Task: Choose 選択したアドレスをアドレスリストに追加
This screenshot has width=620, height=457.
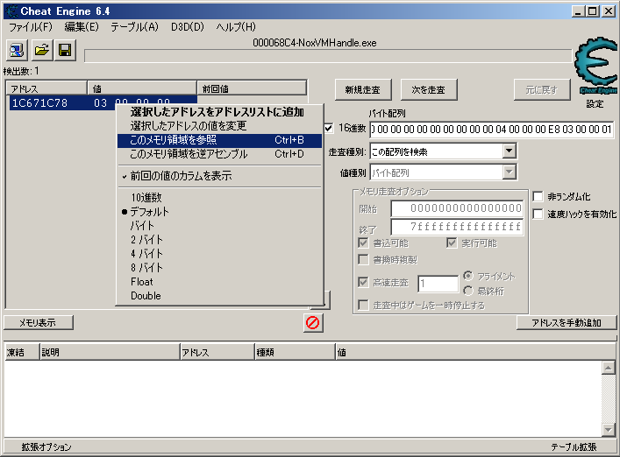Action: [219, 112]
